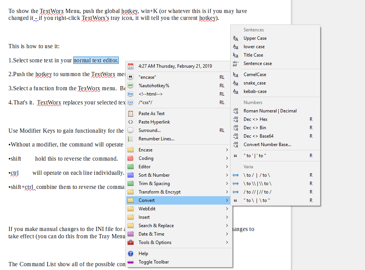Expand the WebEdit submenu arrow
Image resolution: width=365 pixels, height=270 pixels.
point(227,209)
